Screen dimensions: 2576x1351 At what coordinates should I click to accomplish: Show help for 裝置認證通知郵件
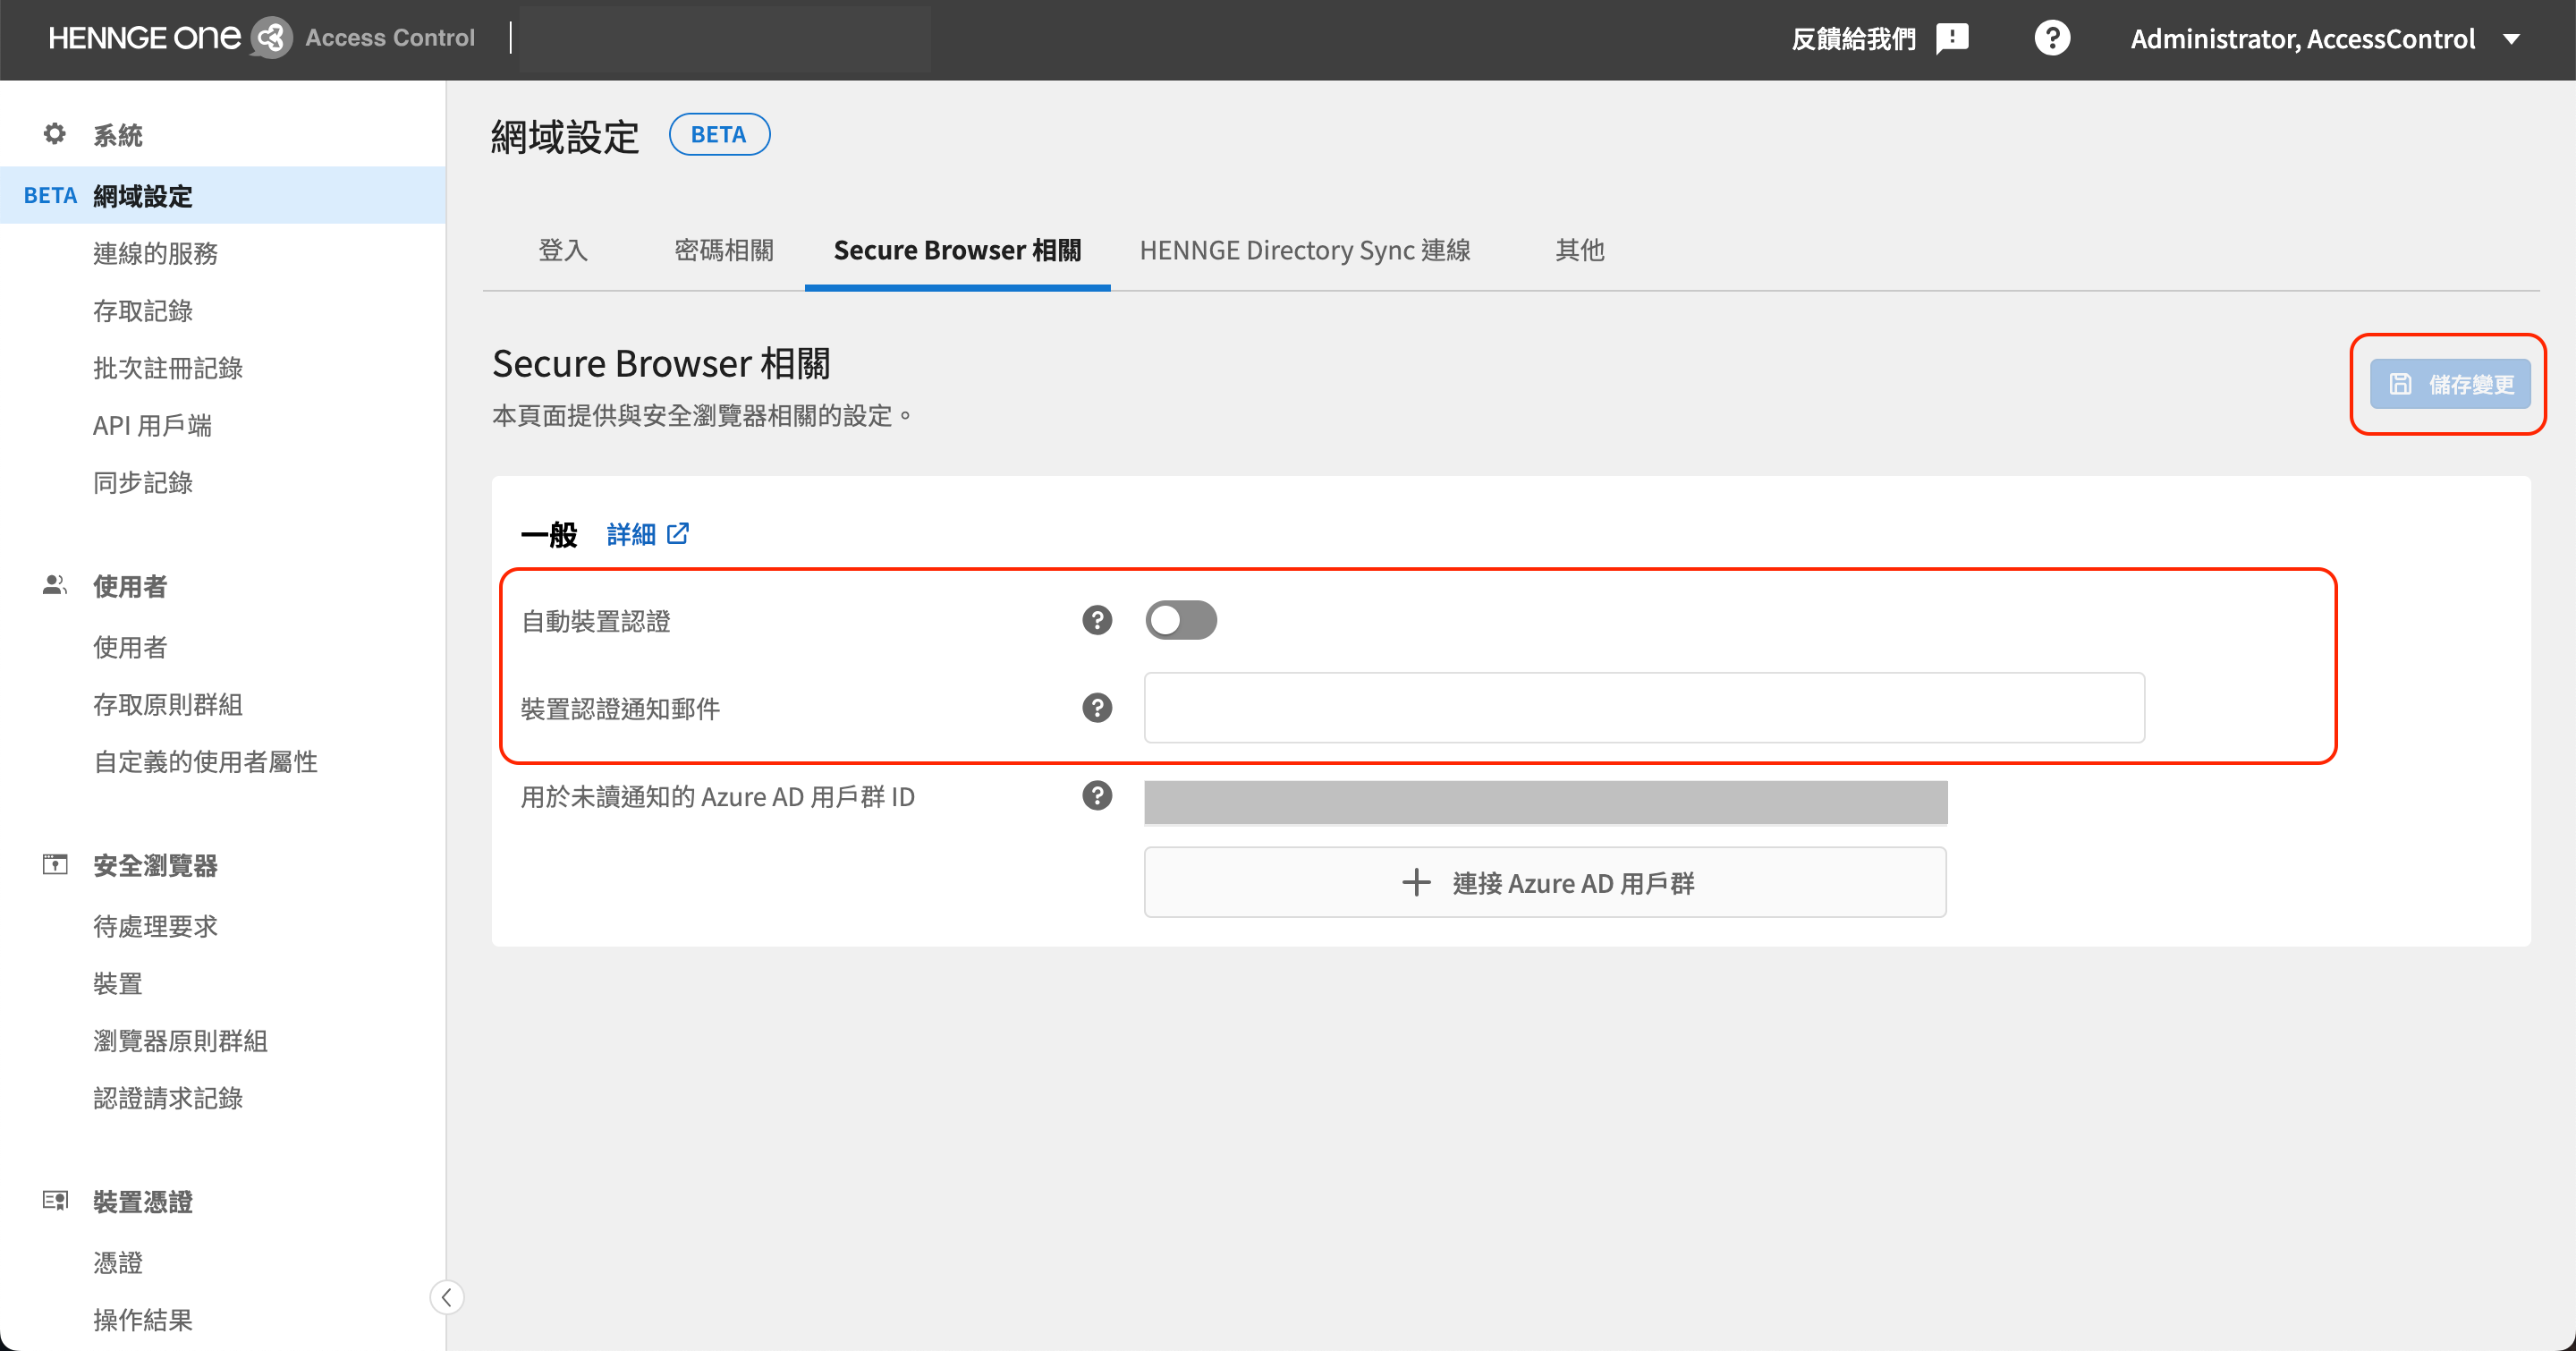(1097, 708)
